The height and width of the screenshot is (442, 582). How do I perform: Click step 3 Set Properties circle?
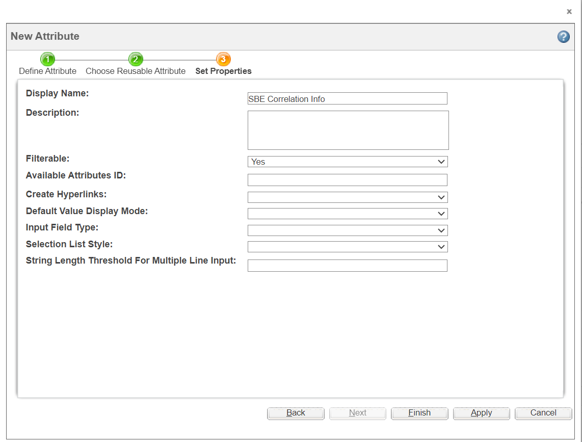[x=223, y=59]
